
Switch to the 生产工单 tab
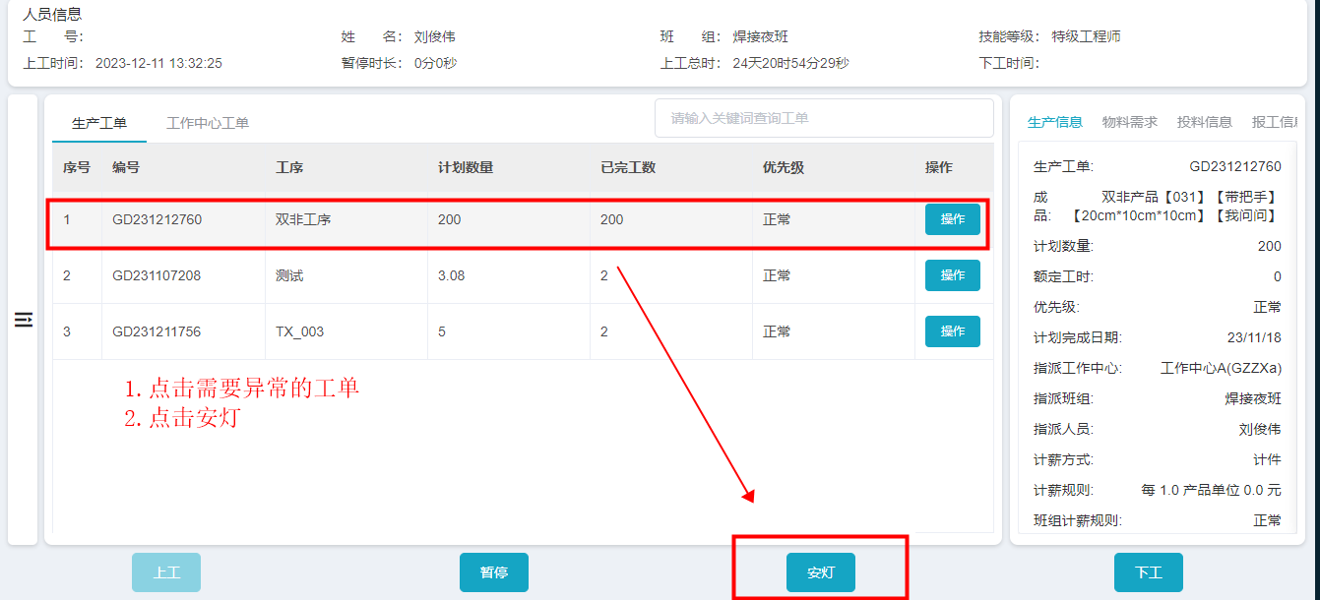(99, 123)
